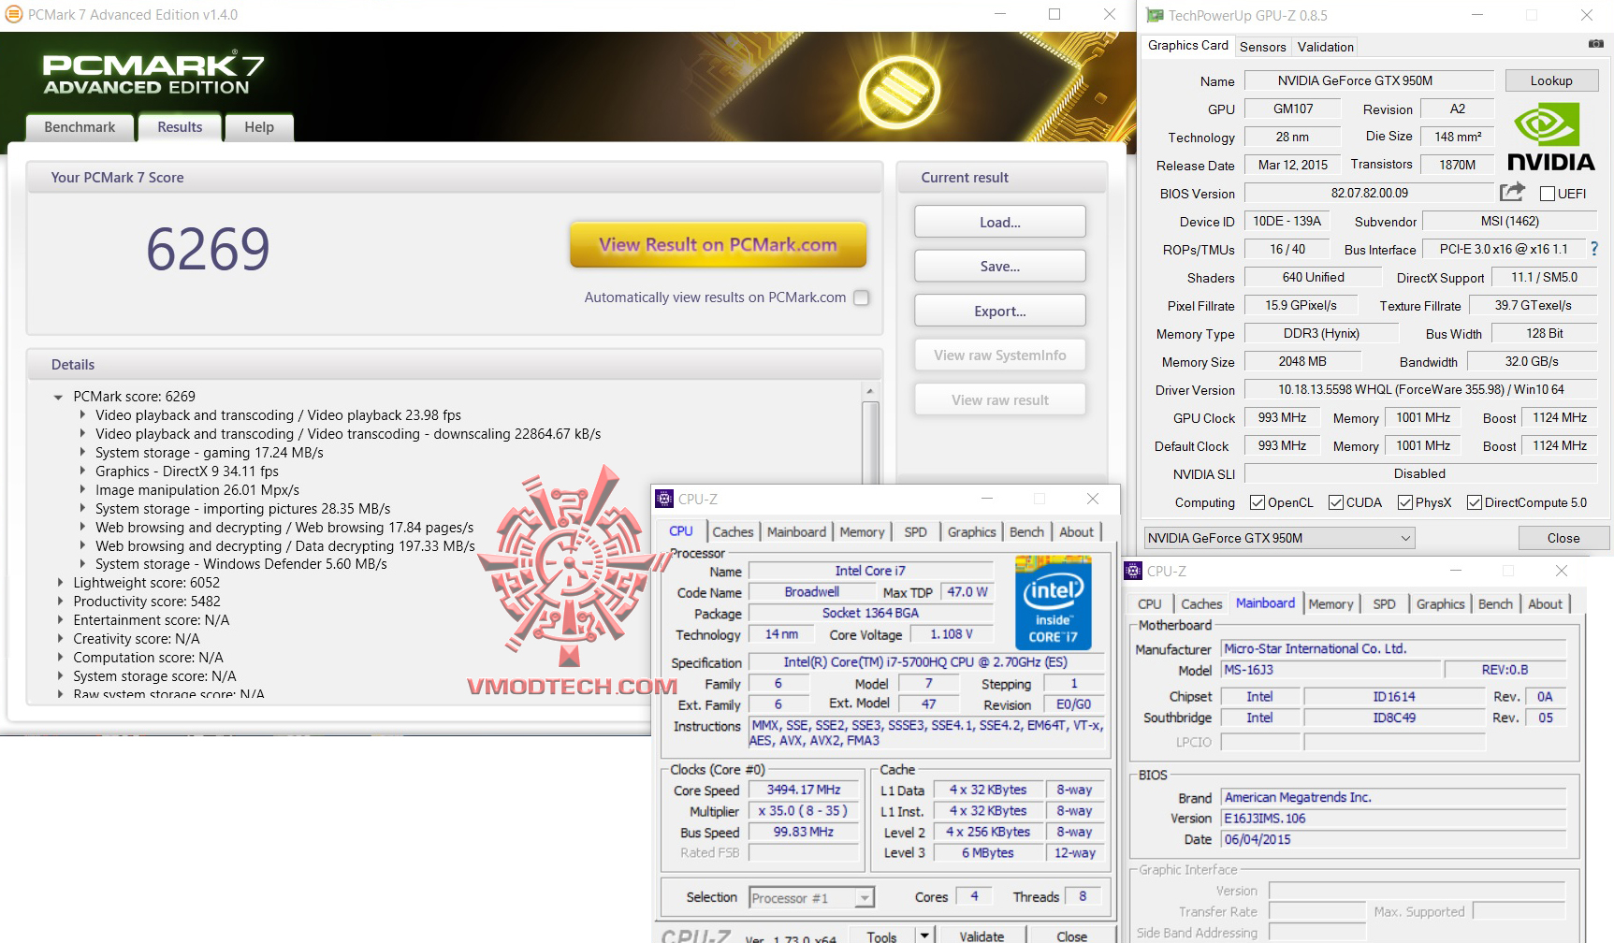Open the Tools dropdown arrow in CPU-Z

(924, 936)
